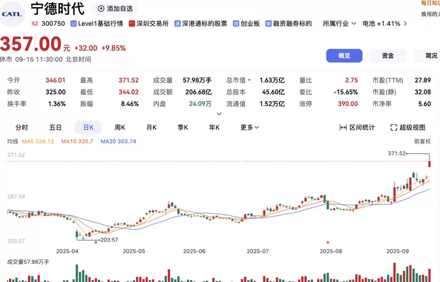Click the plus icon in 添加自选

[101, 8]
